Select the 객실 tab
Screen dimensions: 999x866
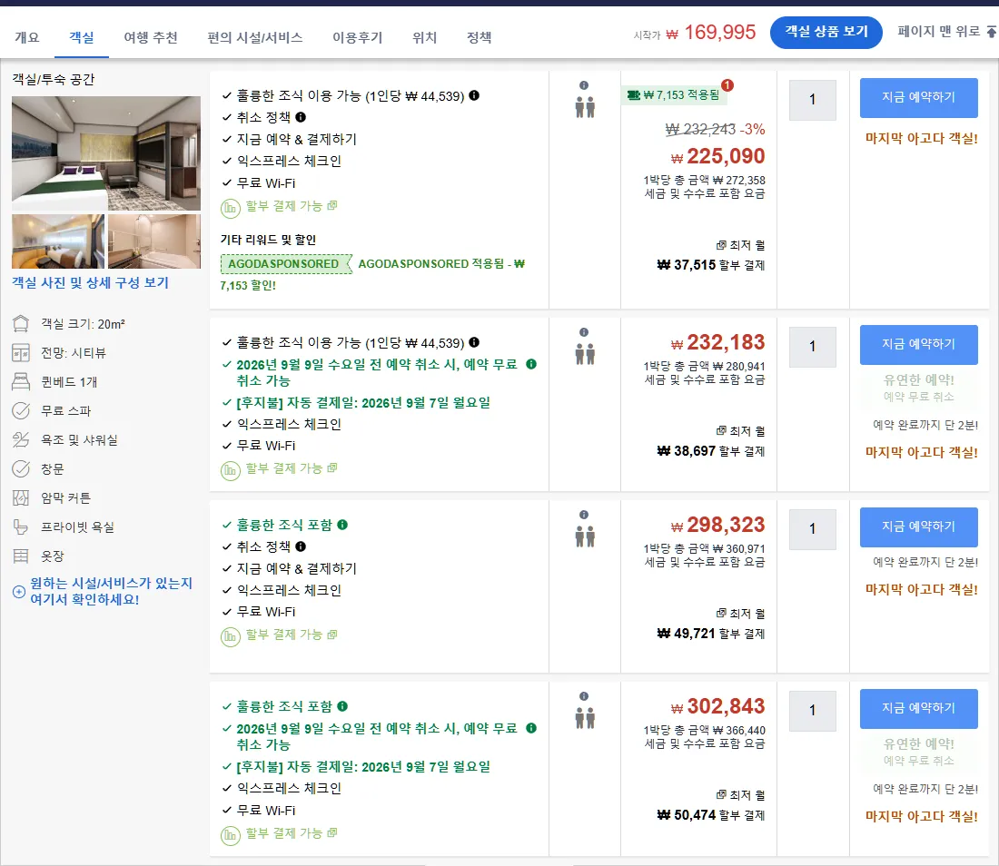click(x=82, y=37)
